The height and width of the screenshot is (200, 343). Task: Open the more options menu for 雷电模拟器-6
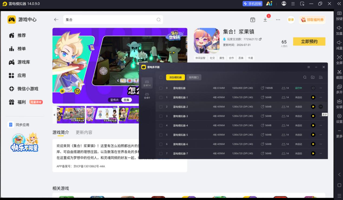click(x=321, y=144)
